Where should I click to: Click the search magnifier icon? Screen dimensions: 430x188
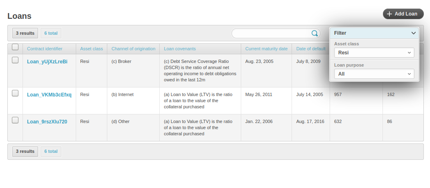point(315,34)
